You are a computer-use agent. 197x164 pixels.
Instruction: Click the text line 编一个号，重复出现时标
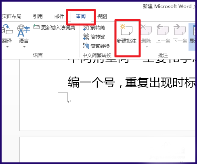pos(132,82)
